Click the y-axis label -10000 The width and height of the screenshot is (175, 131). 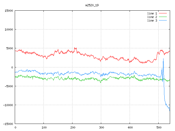coord(8,105)
